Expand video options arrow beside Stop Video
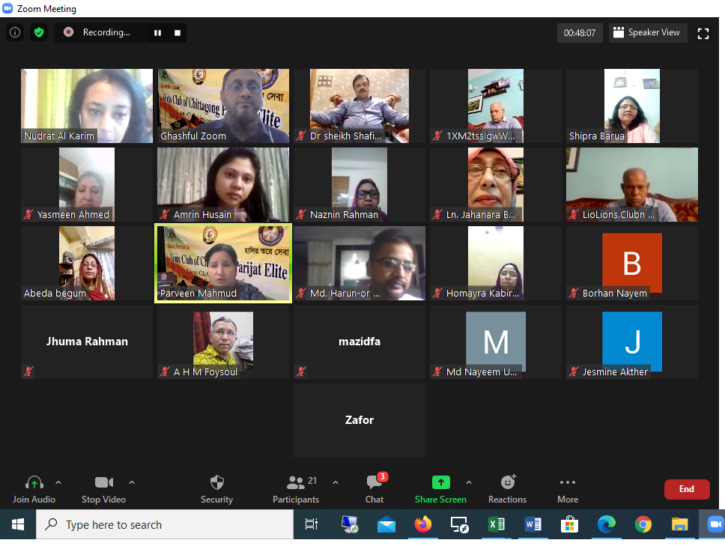 pyautogui.click(x=132, y=482)
